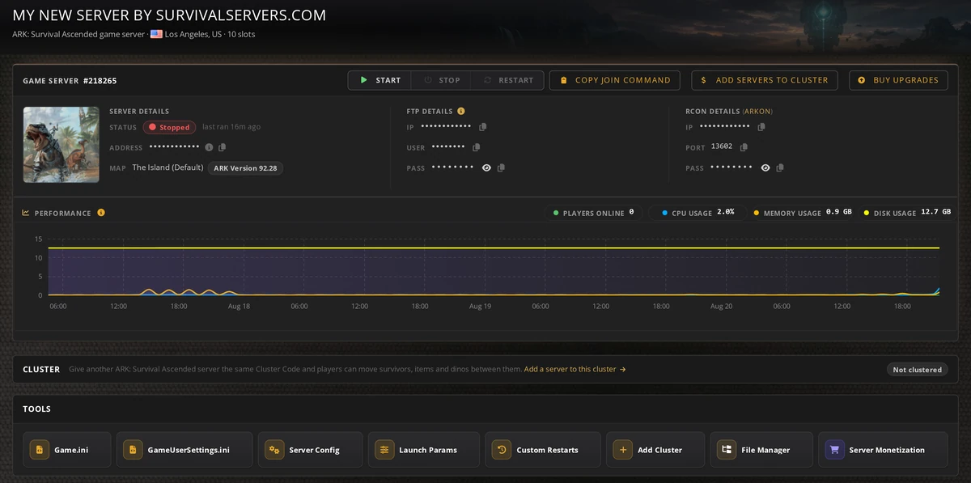Image resolution: width=971 pixels, height=483 pixels.
Task: Open the Add Cluster tool
Action: 655,450
